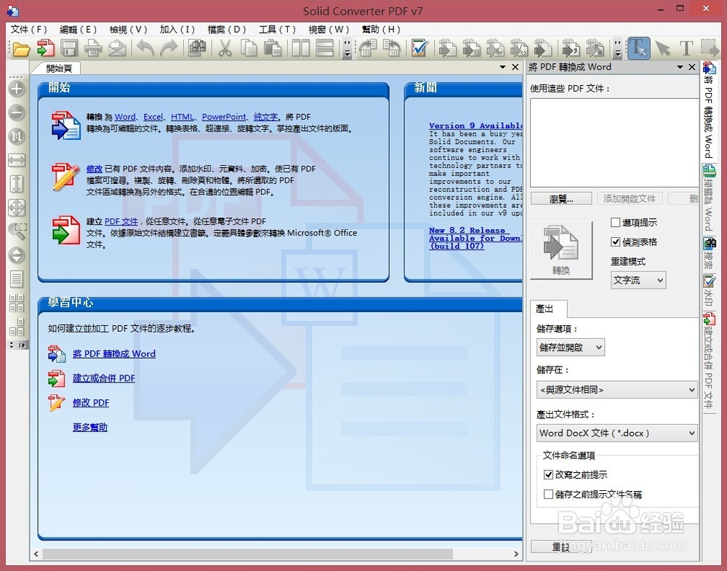Open the 幫助(H) menu
Image resolution: width=727 pixels, height=571 pixels.
tap(381, 30)
